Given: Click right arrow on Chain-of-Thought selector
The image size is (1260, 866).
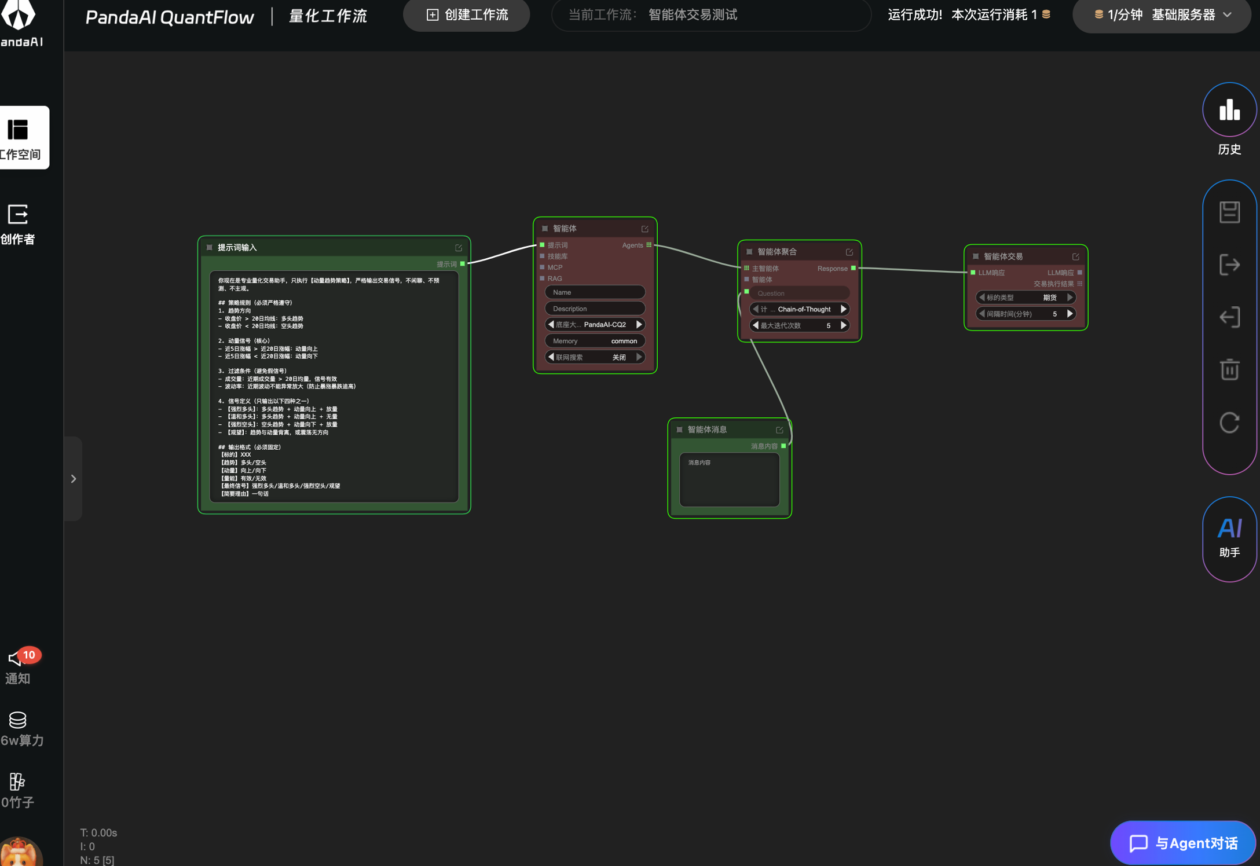Looking at the screenshot, I should click(844, 309).
